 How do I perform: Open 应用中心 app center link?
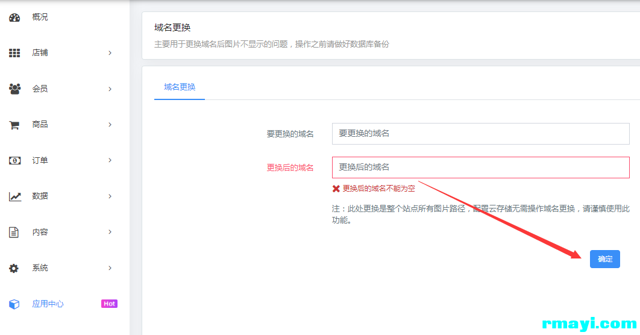click(48, 304)
